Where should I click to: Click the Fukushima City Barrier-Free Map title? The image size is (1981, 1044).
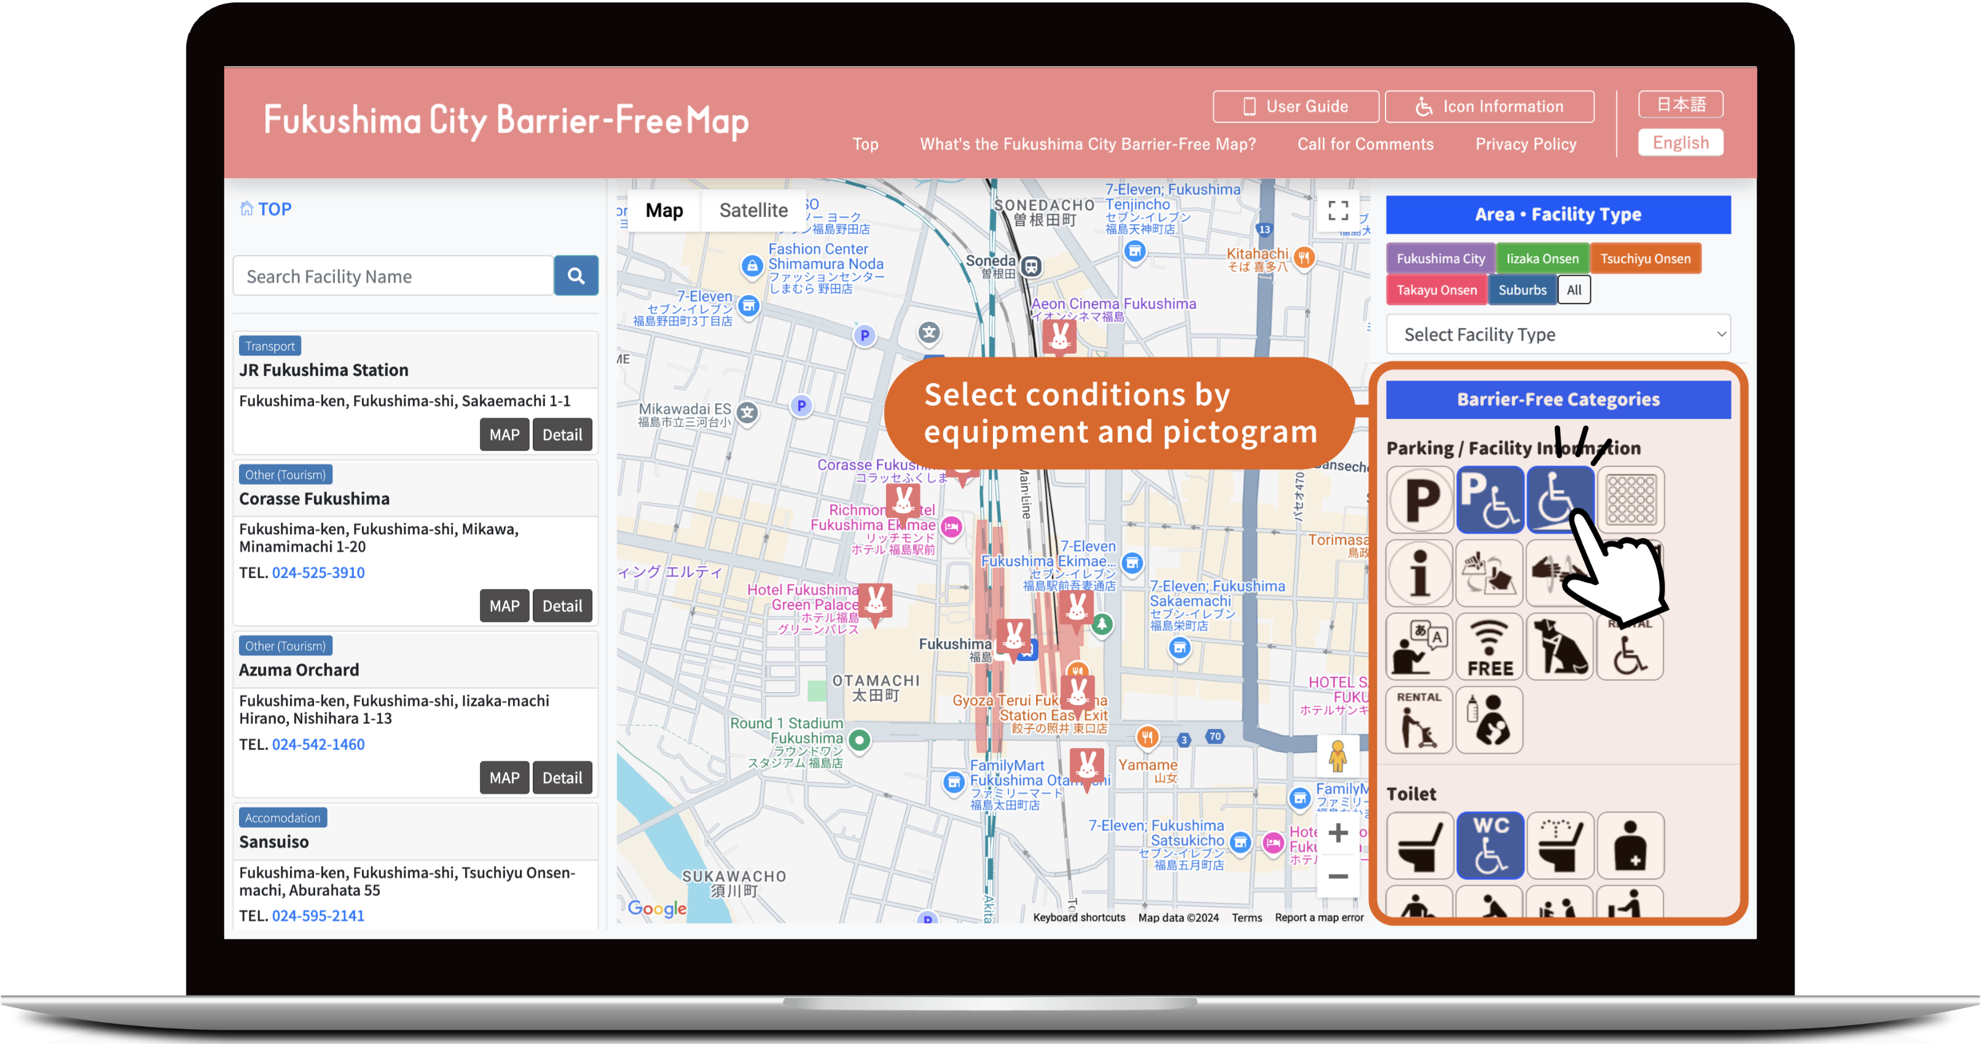click(506, 121)
